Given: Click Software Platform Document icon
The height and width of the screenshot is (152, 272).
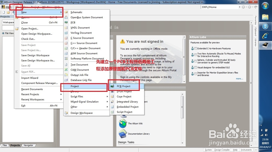Looking at the screenshot, I should [x=66, y=58].
